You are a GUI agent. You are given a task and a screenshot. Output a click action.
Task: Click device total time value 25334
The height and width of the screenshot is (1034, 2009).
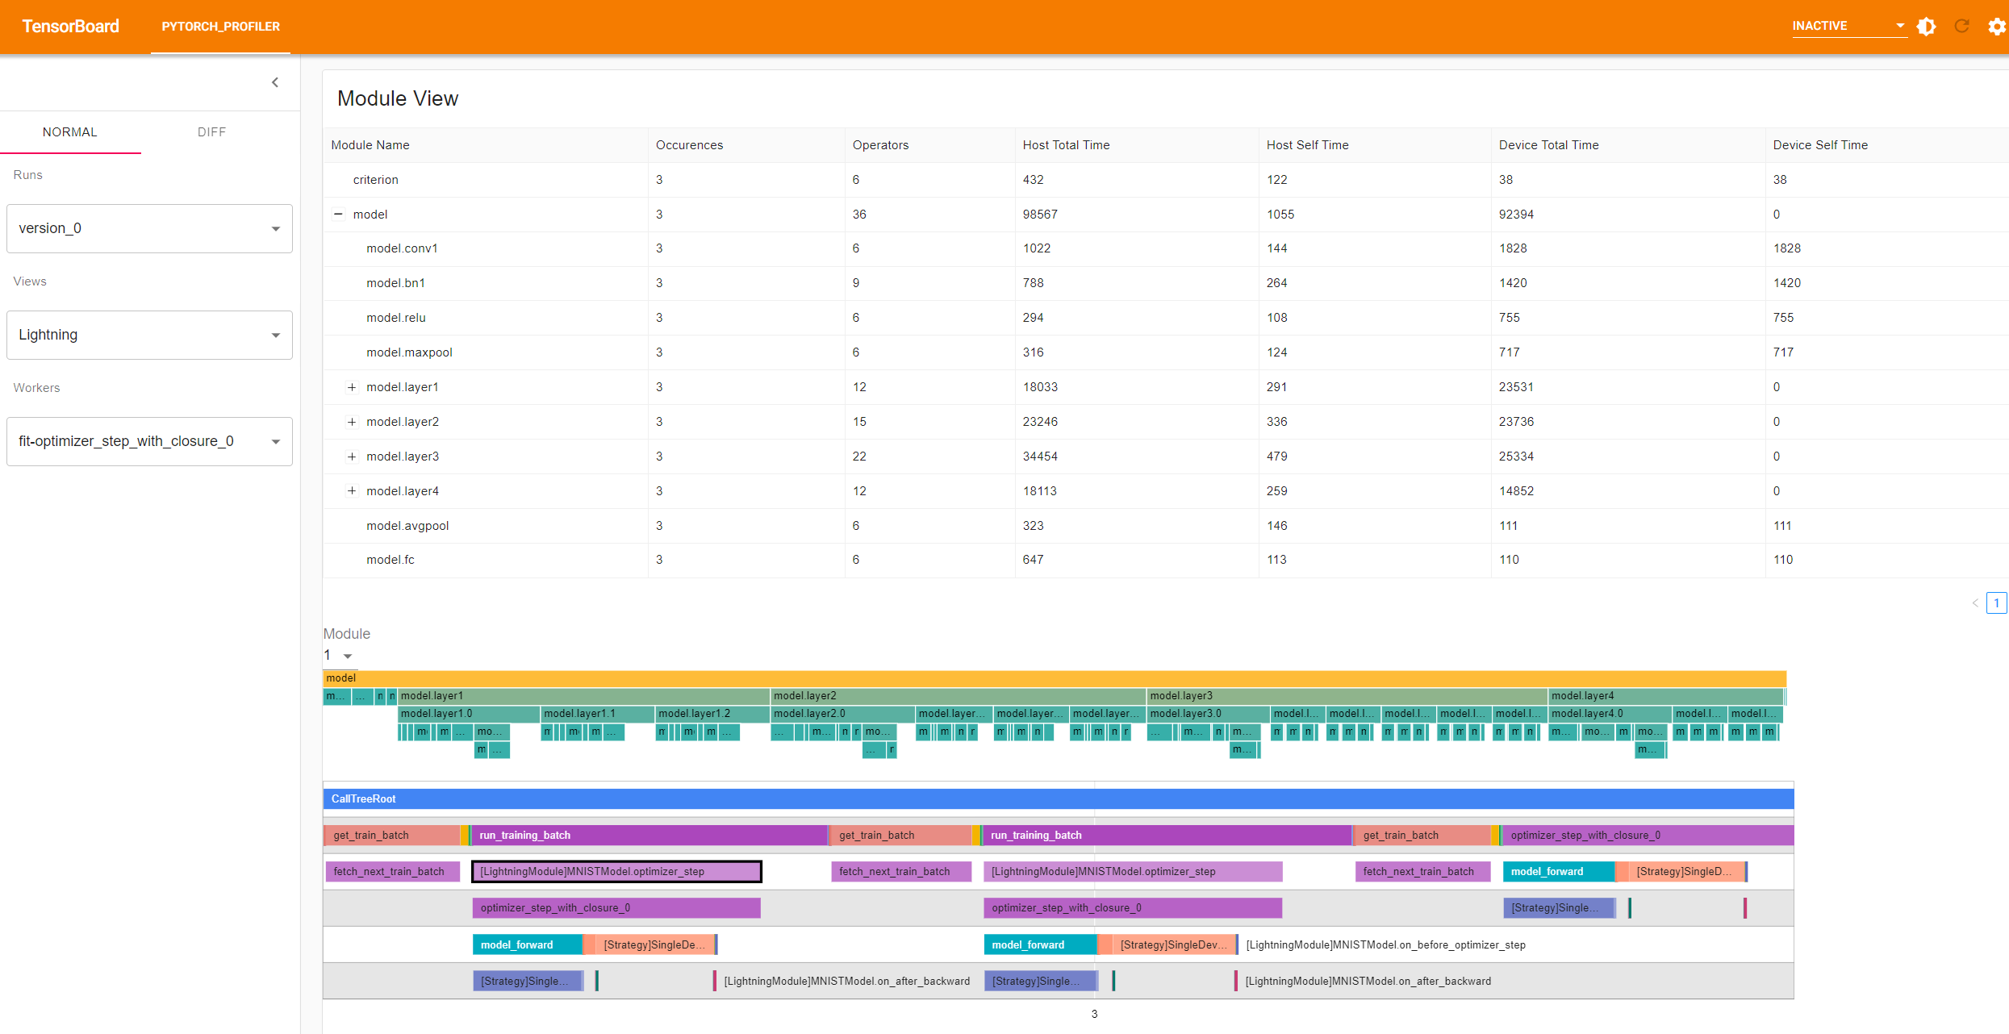(x=1516, y=457)
